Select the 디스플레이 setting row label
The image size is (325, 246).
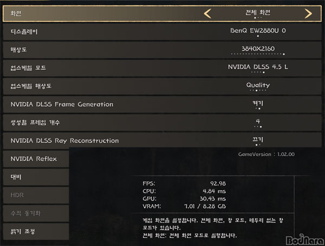(24, 31)
